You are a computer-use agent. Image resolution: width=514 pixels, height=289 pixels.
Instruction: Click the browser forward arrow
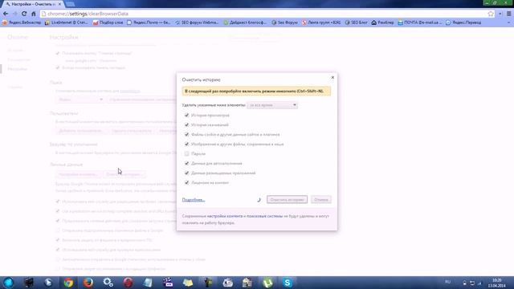[14, 14]
